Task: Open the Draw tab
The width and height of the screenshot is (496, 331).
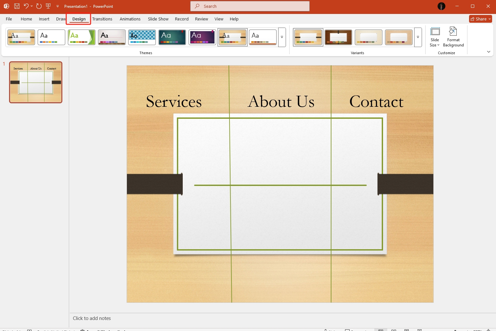Action: 61,19
